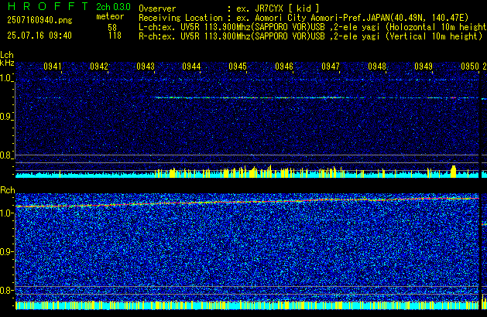Click the version label 2ch 0.3.0
The image size is (487, 317).
pyautogui.click(x=113, y=7)
